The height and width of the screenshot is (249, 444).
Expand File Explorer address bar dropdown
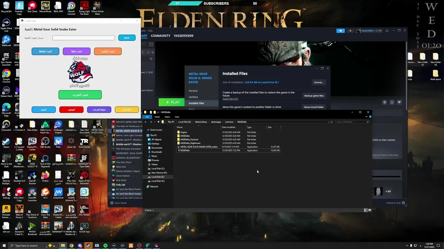pos(328,122)
